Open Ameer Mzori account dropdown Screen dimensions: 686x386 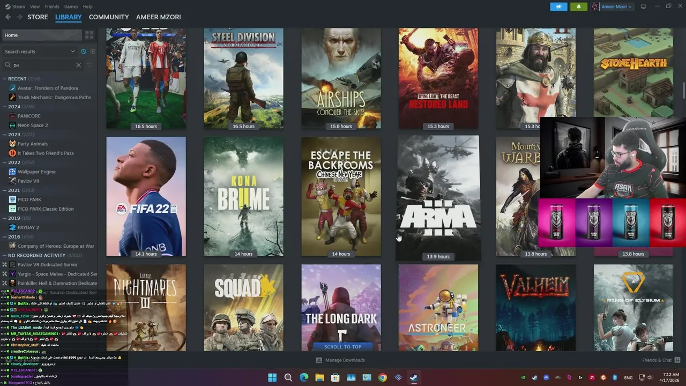[x=612, y=6]
